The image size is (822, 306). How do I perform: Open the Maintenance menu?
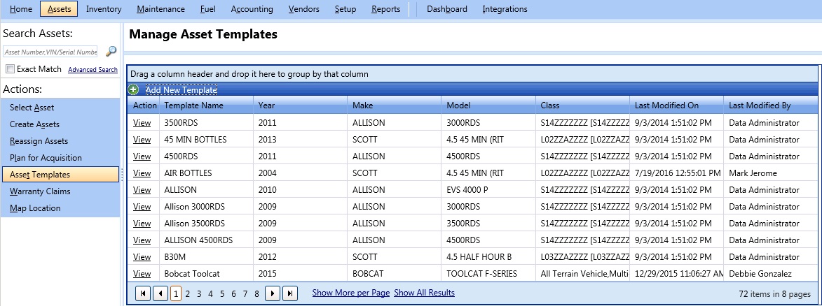pyautogui.click(x=160, y=9)
